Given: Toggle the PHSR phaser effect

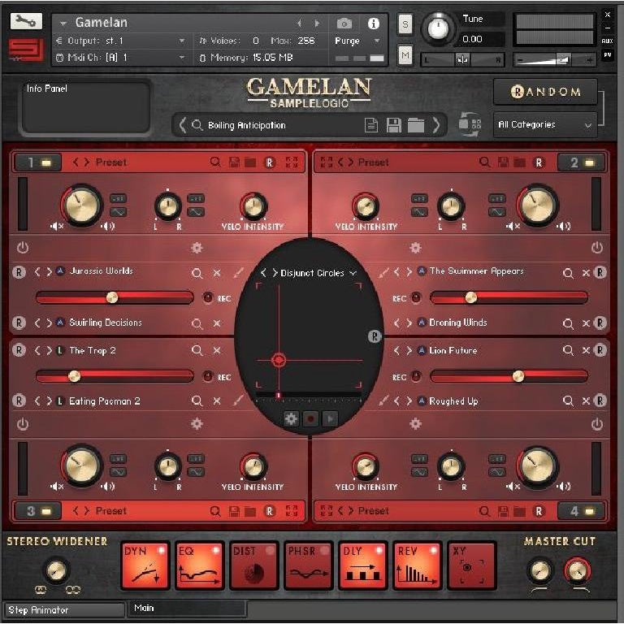Looking at the screenshot, I should click(x=309, y=565).
